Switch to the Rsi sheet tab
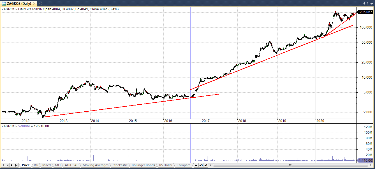Viewport: 375px width, 169px height. [36, 165]
